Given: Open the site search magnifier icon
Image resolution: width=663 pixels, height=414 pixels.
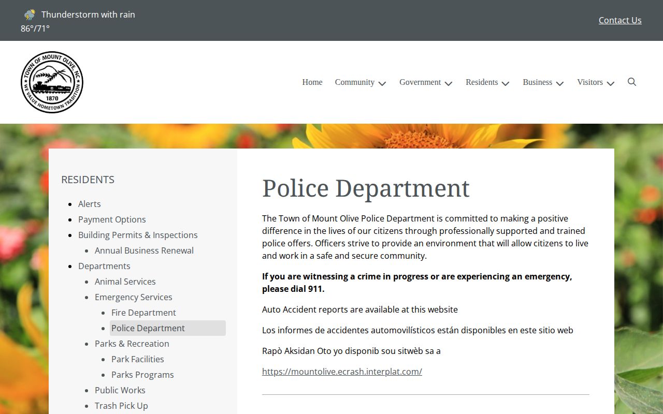Looking at the screenshot, I should pos(632,82).
